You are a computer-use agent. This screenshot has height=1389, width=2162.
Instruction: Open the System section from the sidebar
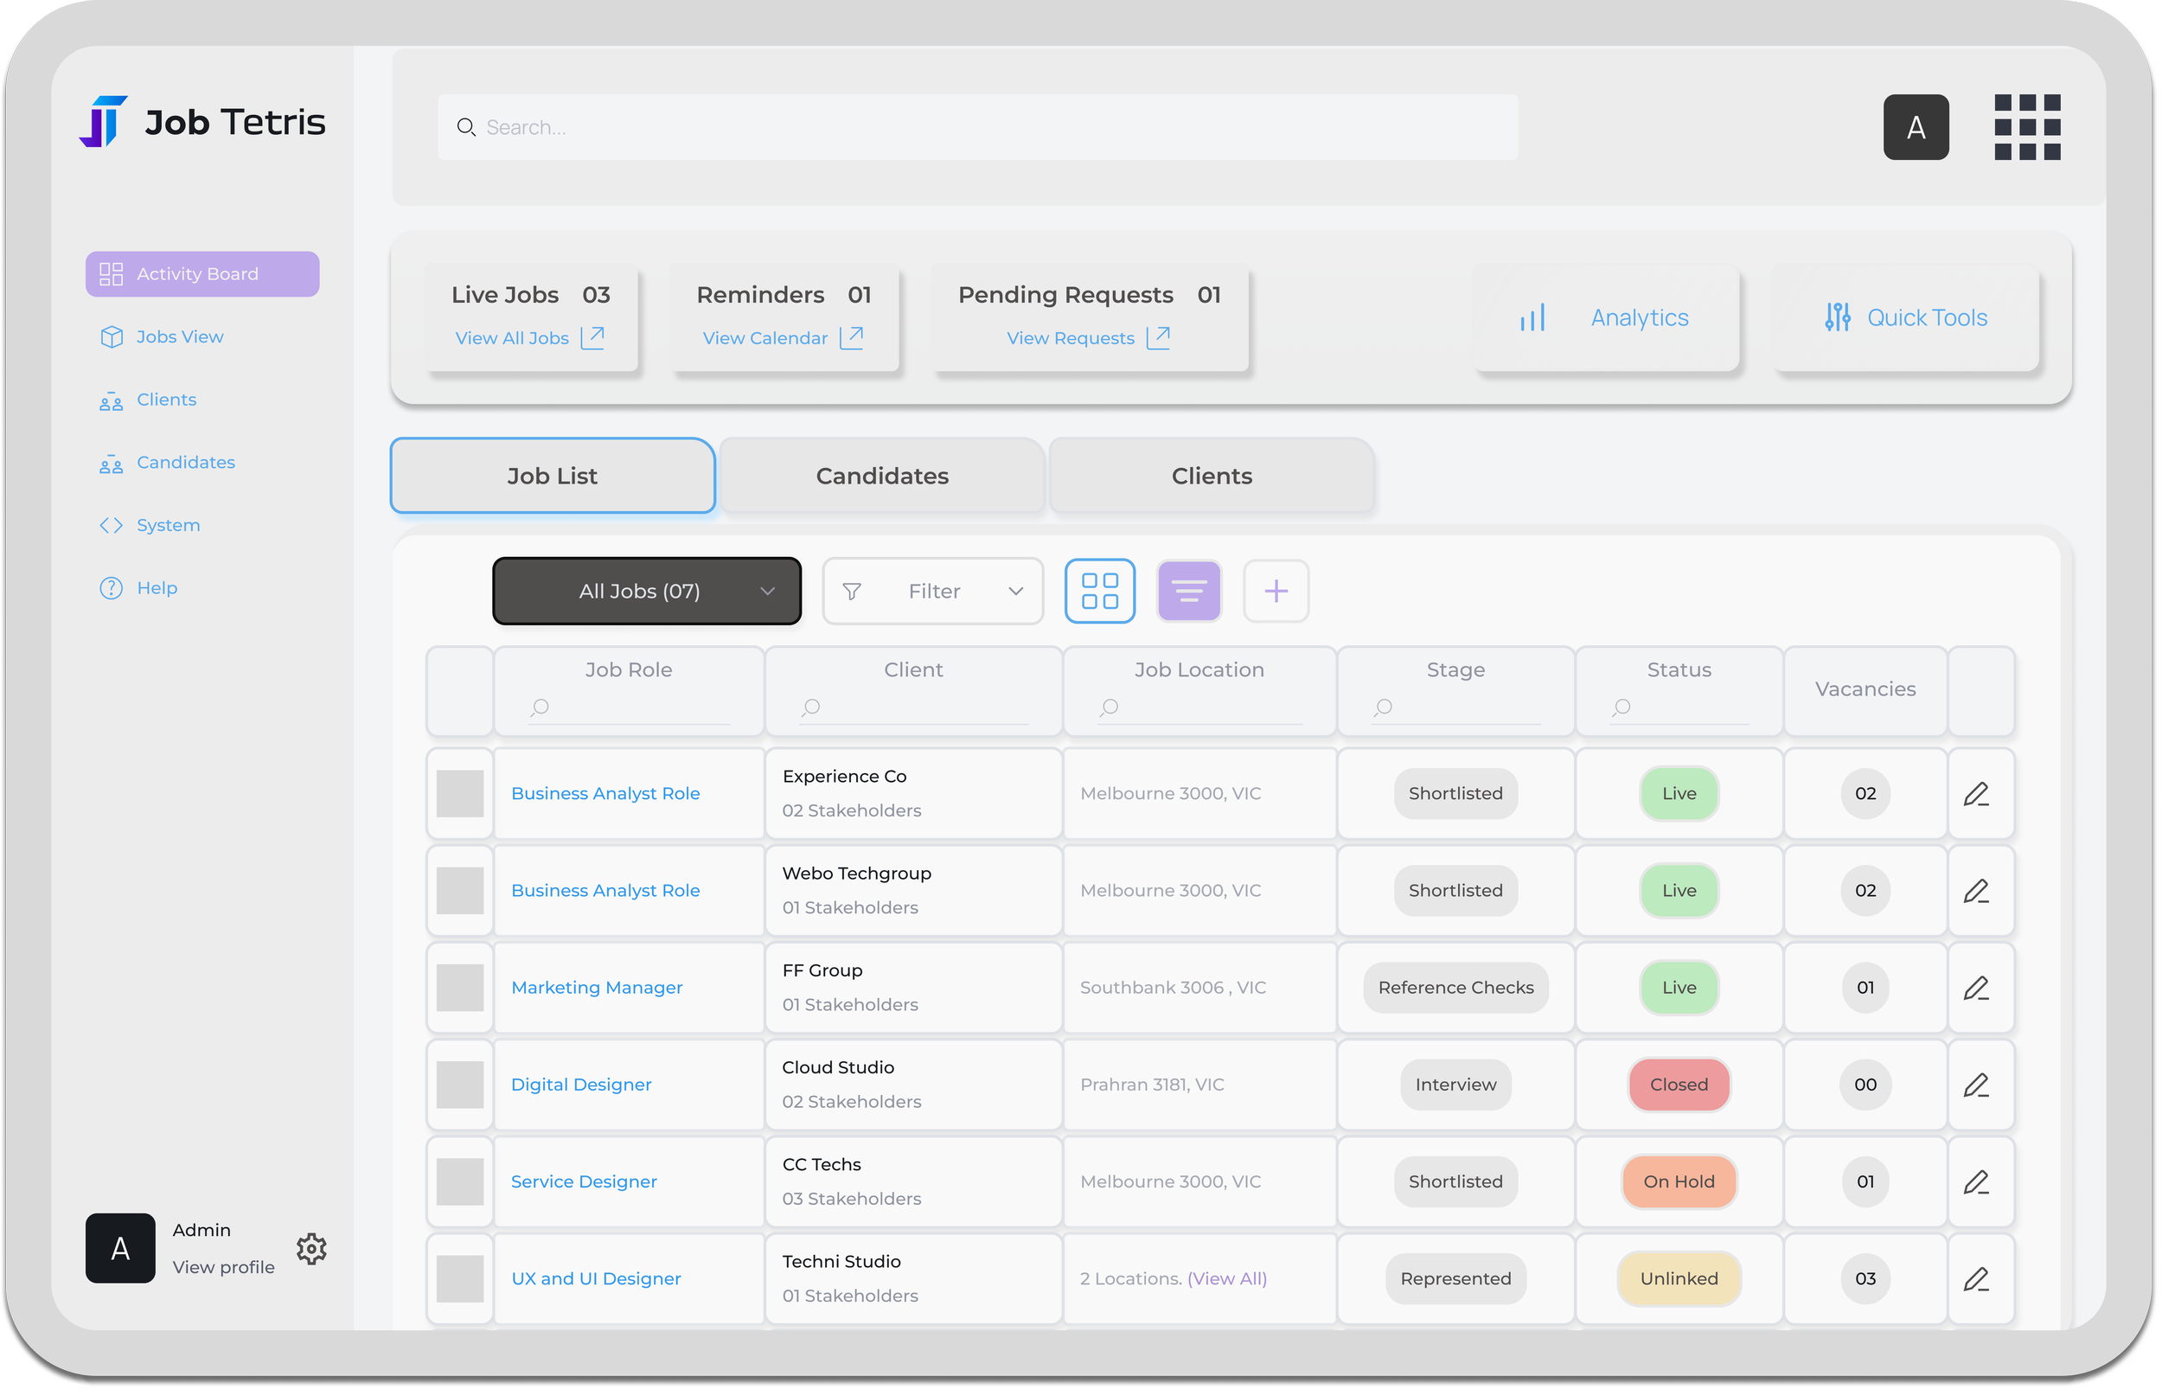tap(169, 524)
